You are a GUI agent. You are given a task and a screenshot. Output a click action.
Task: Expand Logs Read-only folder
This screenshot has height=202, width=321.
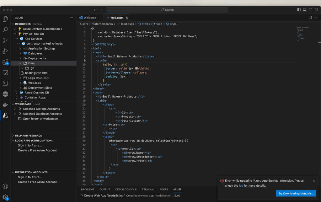(x=20, y=78)
